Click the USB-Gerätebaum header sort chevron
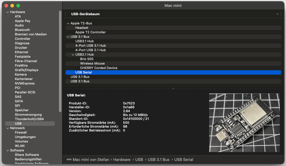The height and width of the screenshot is (166, 286). click(277, 14)
